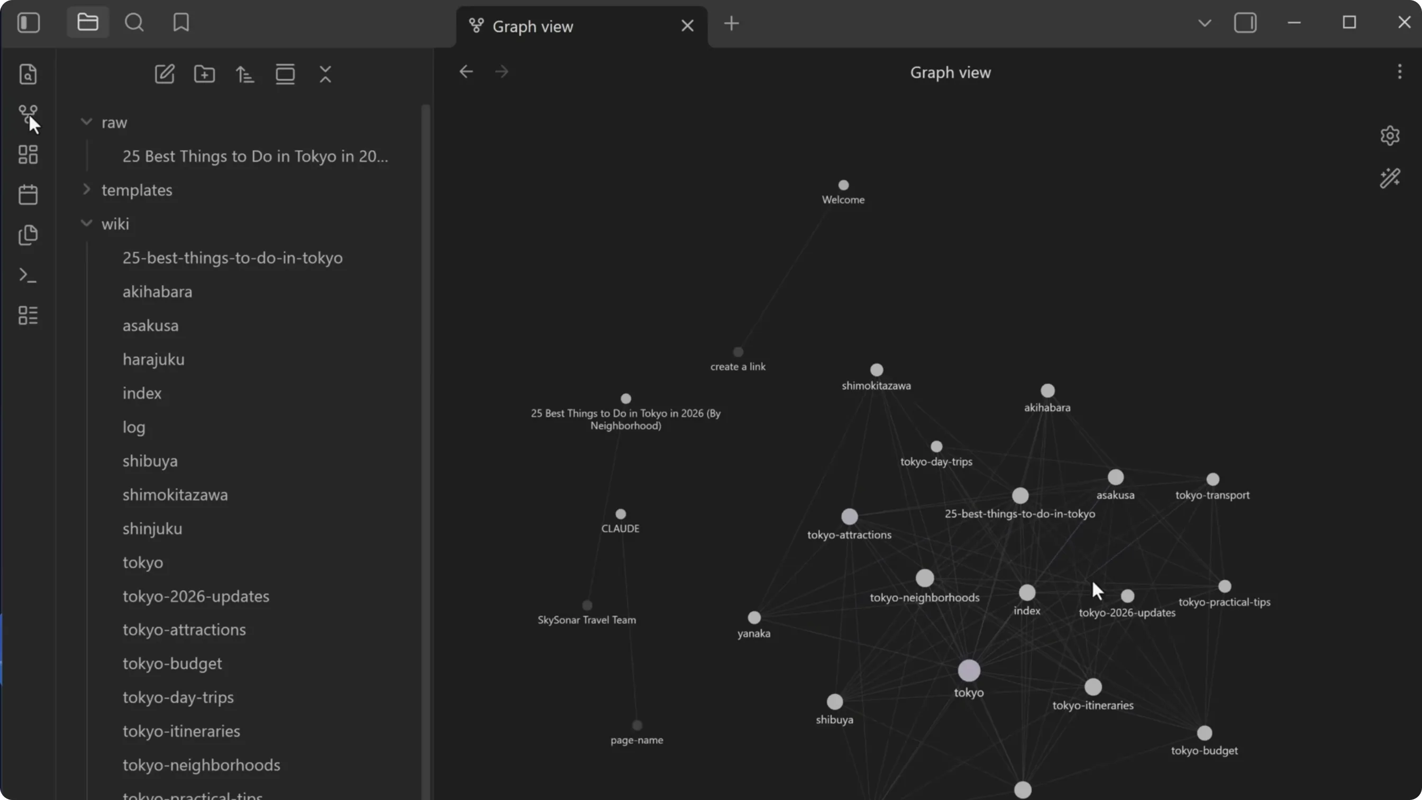Toggle the right sidebar icon
The image size is (1422, 800).
click(1245, 23)
